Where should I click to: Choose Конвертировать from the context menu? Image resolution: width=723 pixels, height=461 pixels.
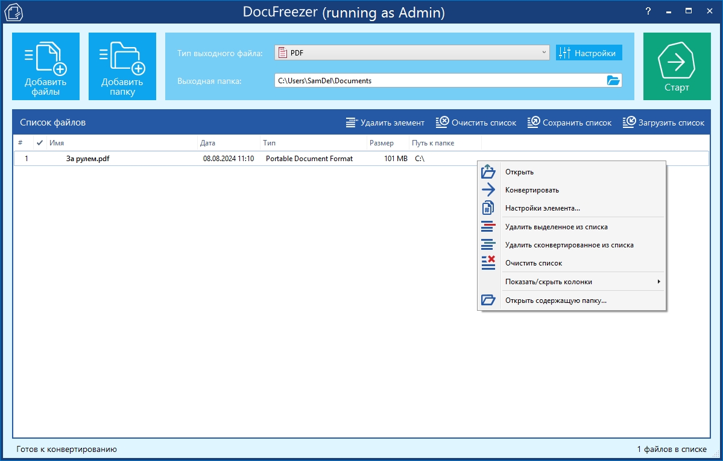click(x=532, y=190)
